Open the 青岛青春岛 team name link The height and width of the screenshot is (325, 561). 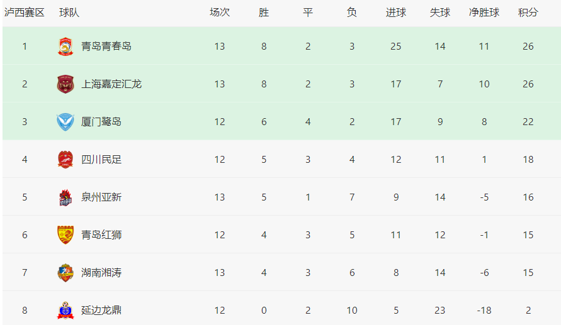pyautogui.click(x=106, y=47)
